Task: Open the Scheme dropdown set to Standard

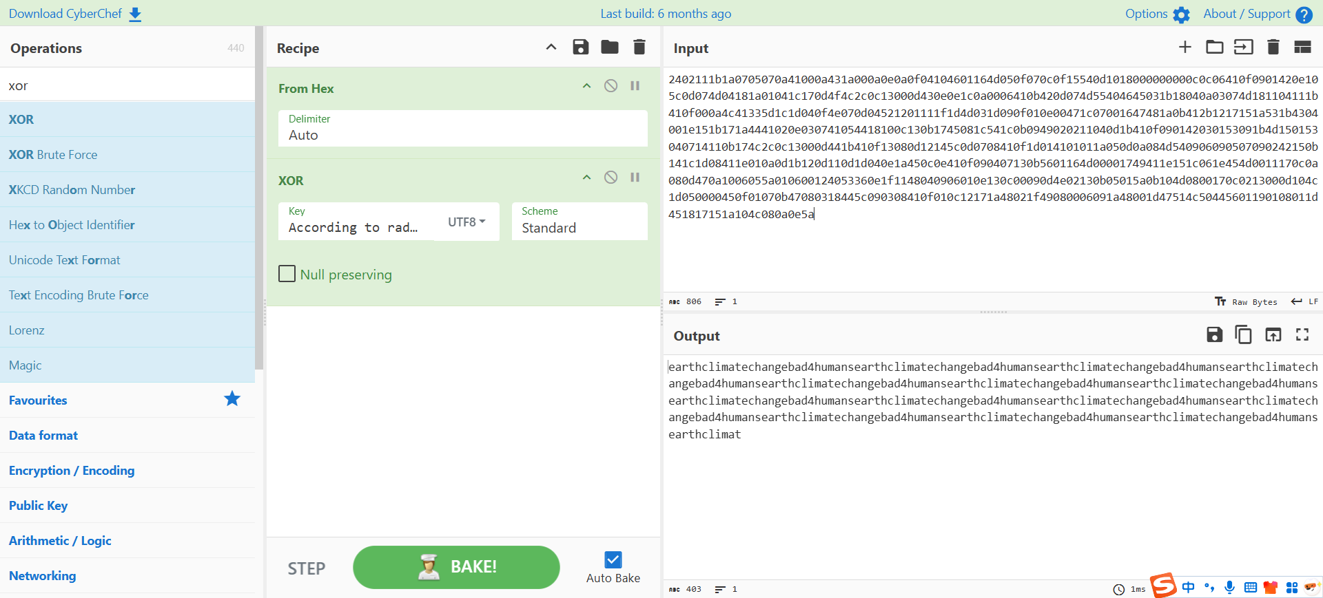Action: (580, 221)
